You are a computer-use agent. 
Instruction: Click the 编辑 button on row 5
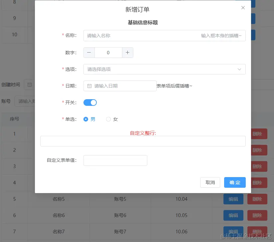[x=233, y=199]
